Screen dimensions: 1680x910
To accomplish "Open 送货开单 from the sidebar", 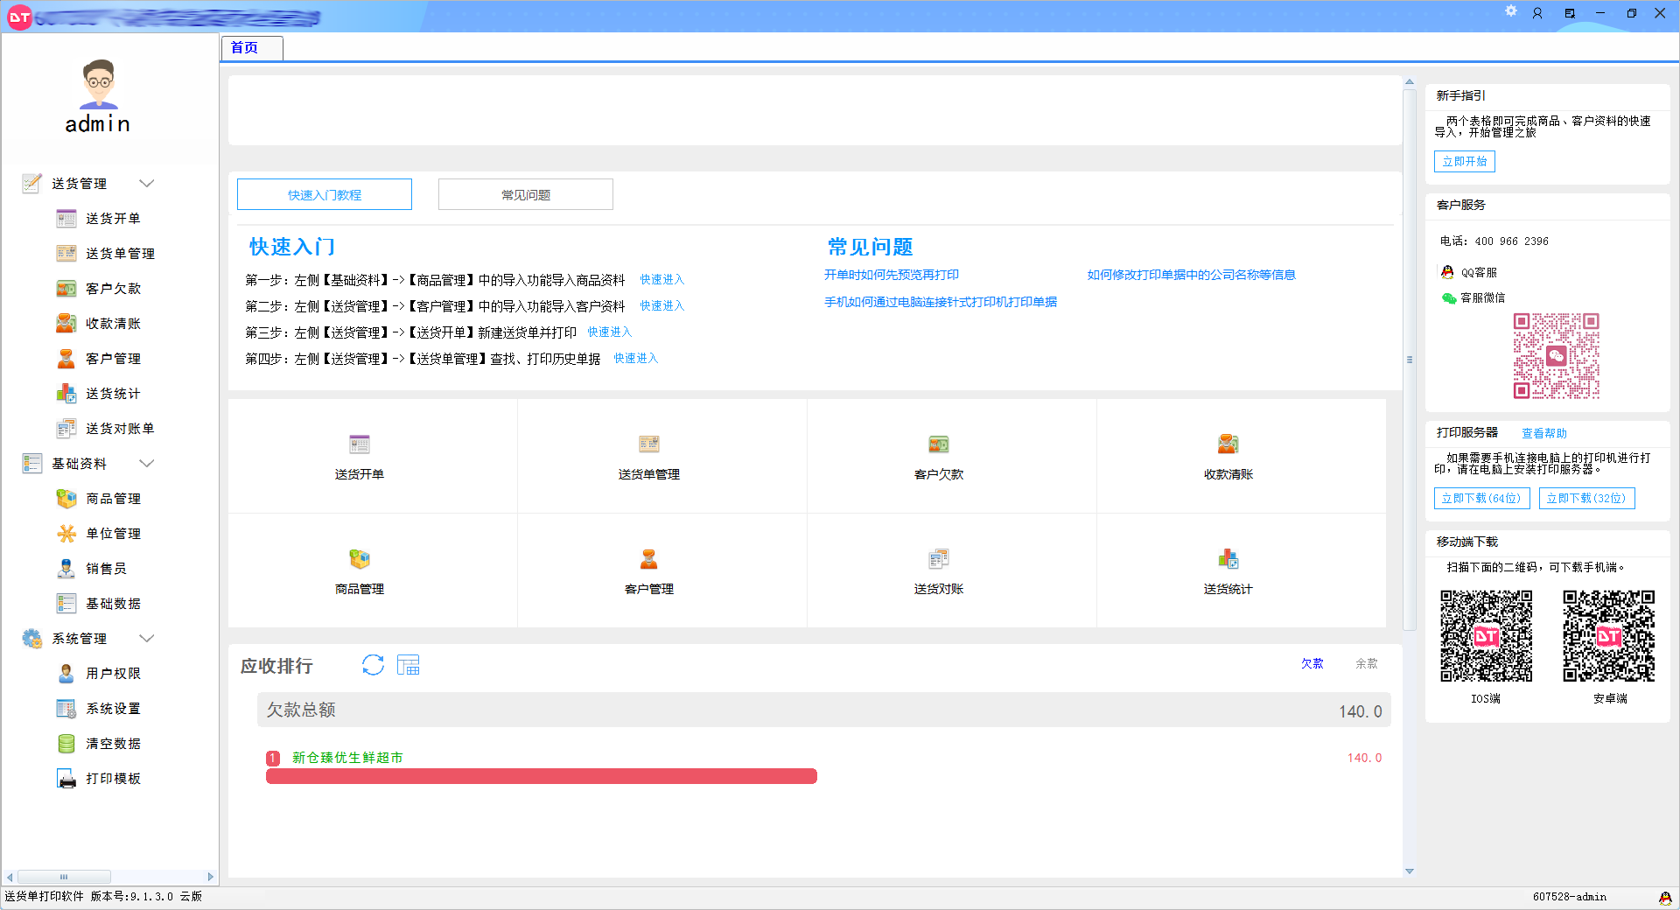I will point(98,219).
